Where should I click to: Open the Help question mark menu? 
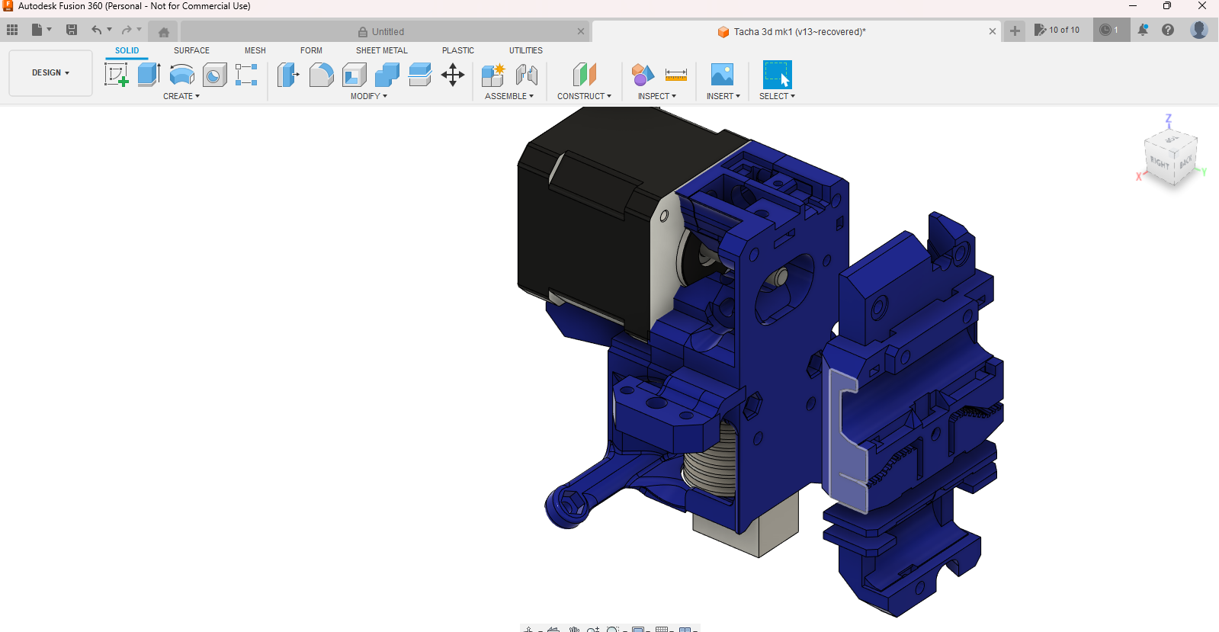pos(1168,30)
